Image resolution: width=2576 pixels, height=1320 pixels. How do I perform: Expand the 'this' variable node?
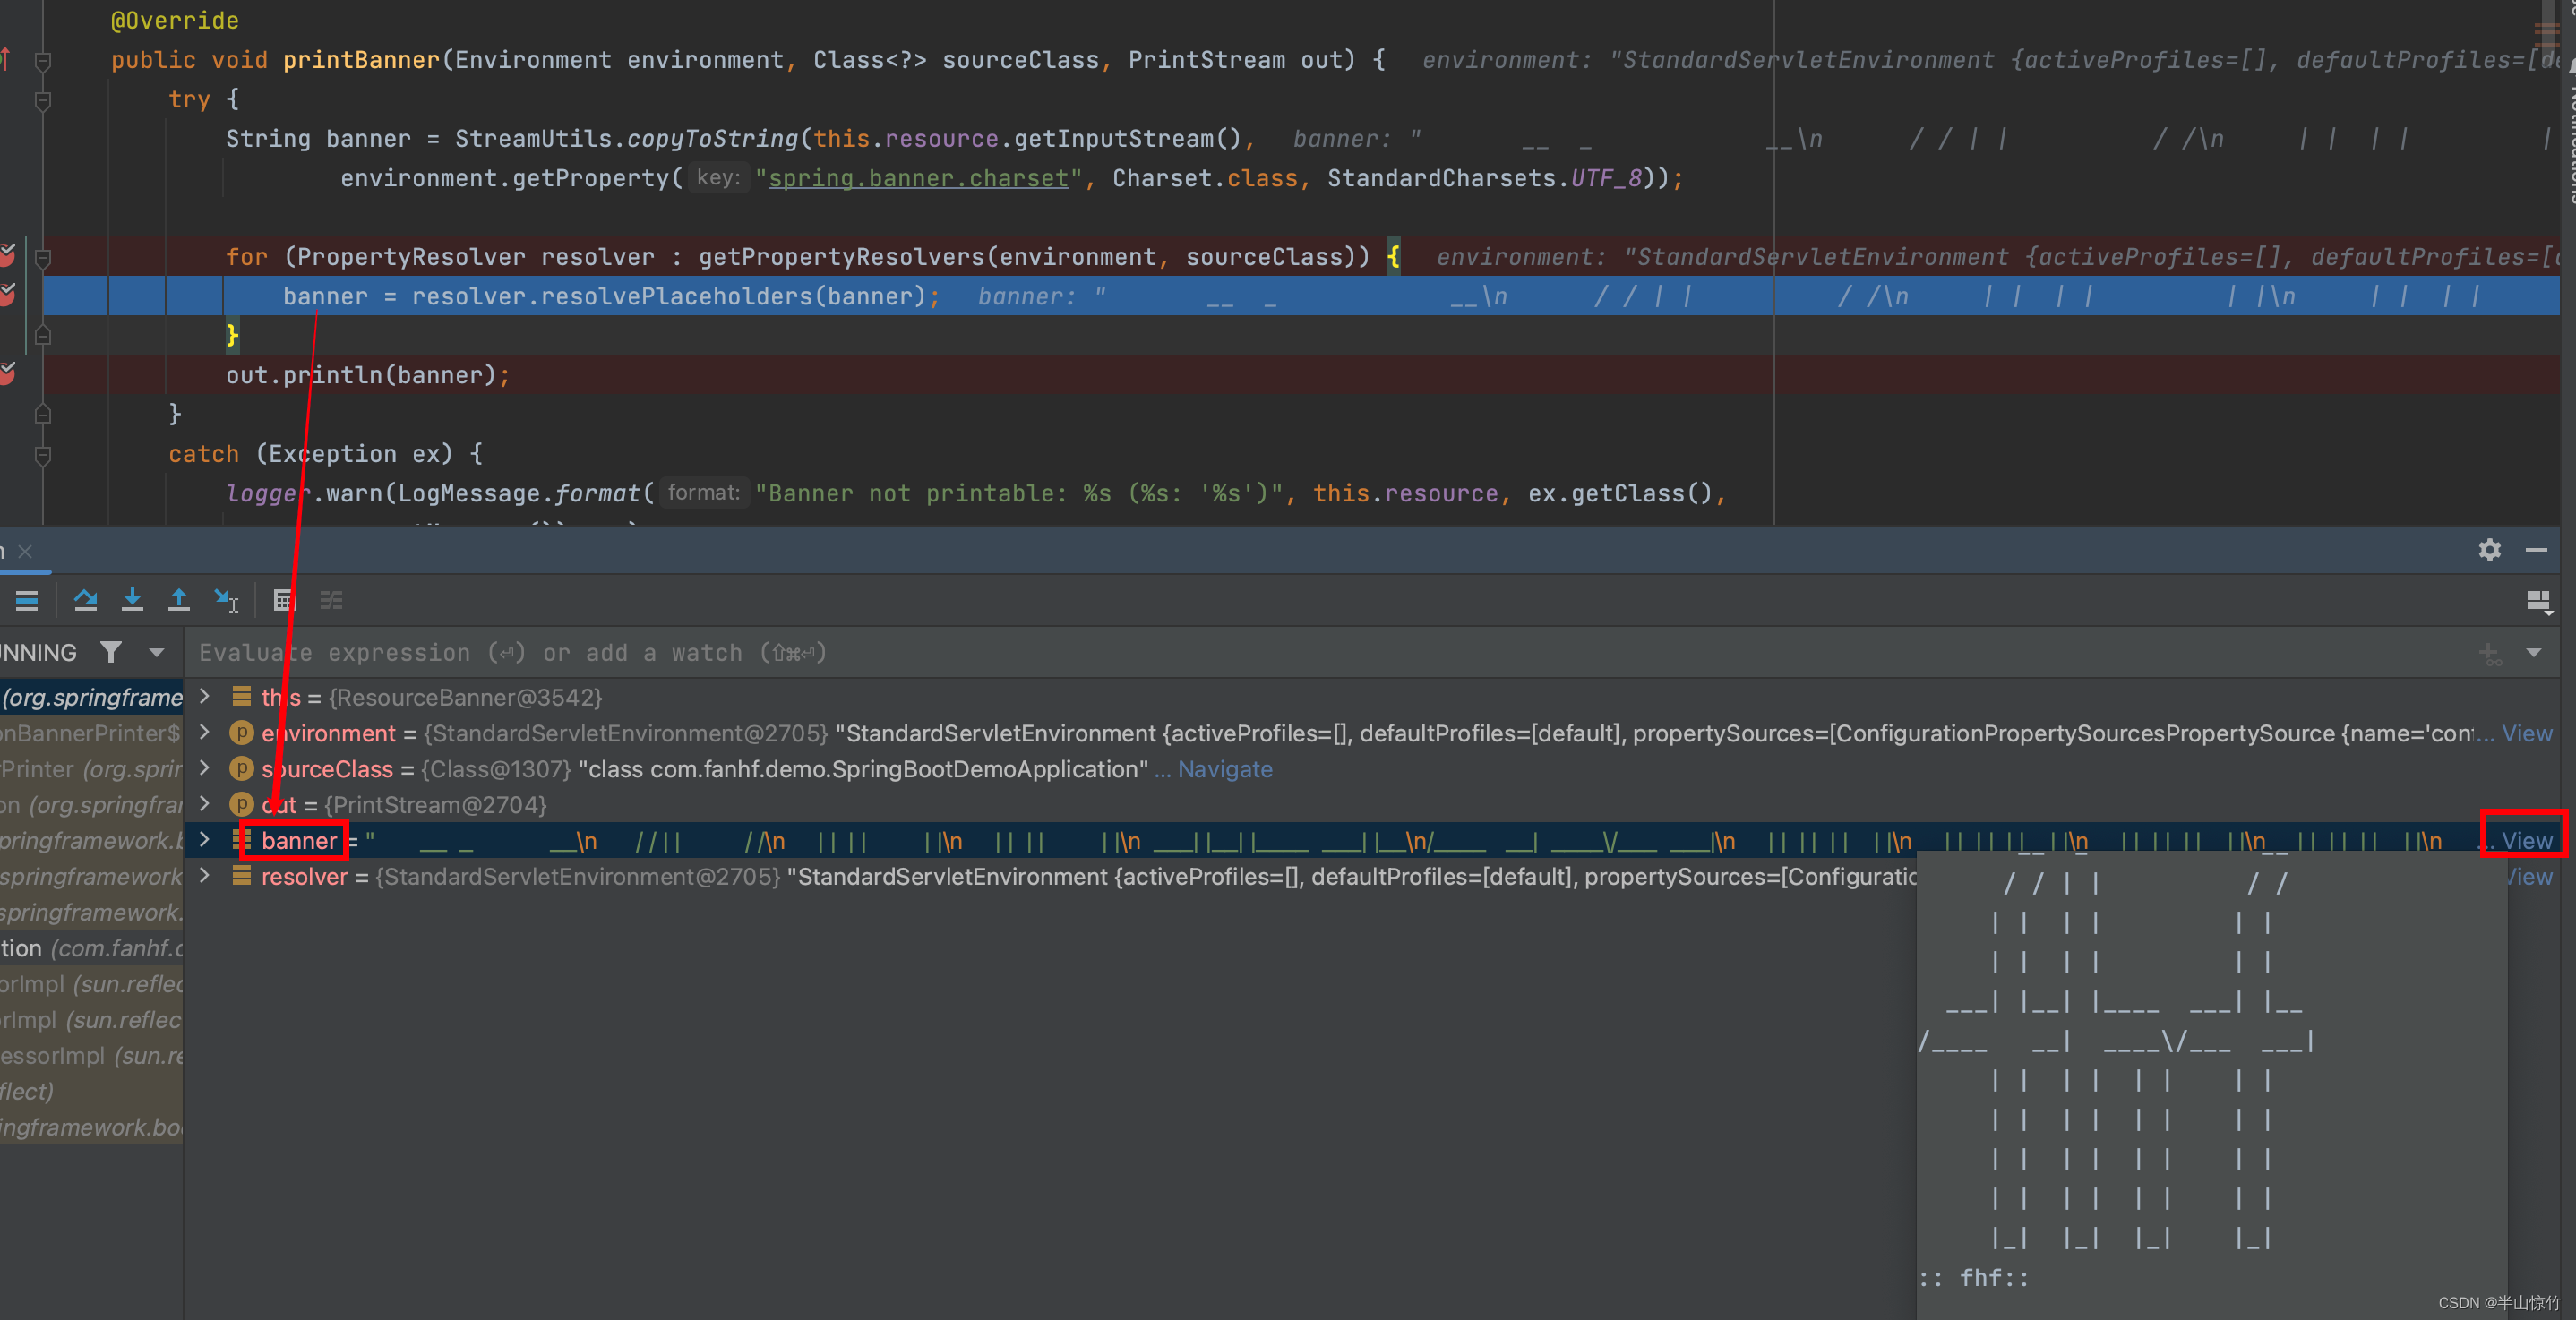205,696
